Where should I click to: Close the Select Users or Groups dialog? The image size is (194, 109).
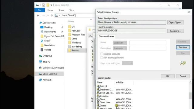tap(189, 12)
